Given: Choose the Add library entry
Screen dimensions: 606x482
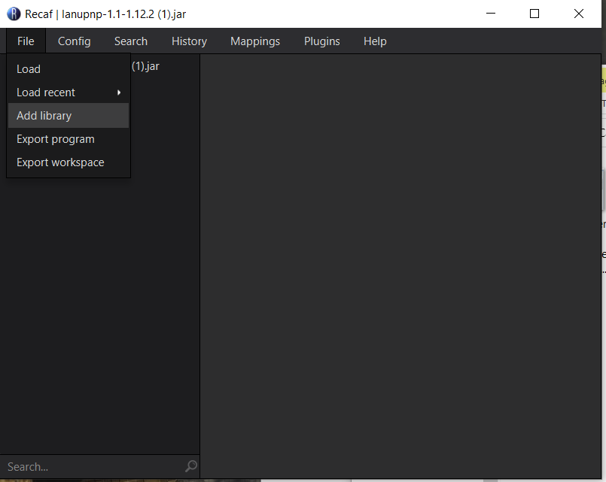Looking at the screenshot, I should tap(43, 115).
